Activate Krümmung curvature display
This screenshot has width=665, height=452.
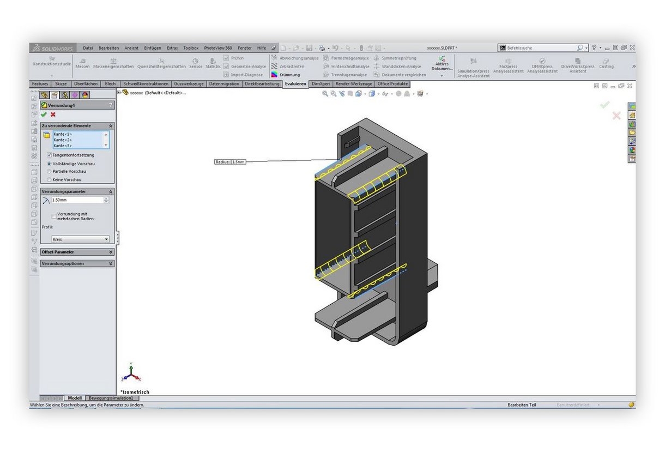tap(286, 75)
